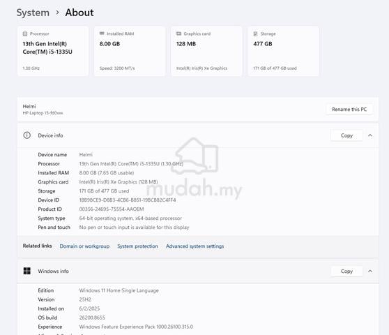Expand Device info header row
The width and height of the screenshot is (389, 335).
198,135
